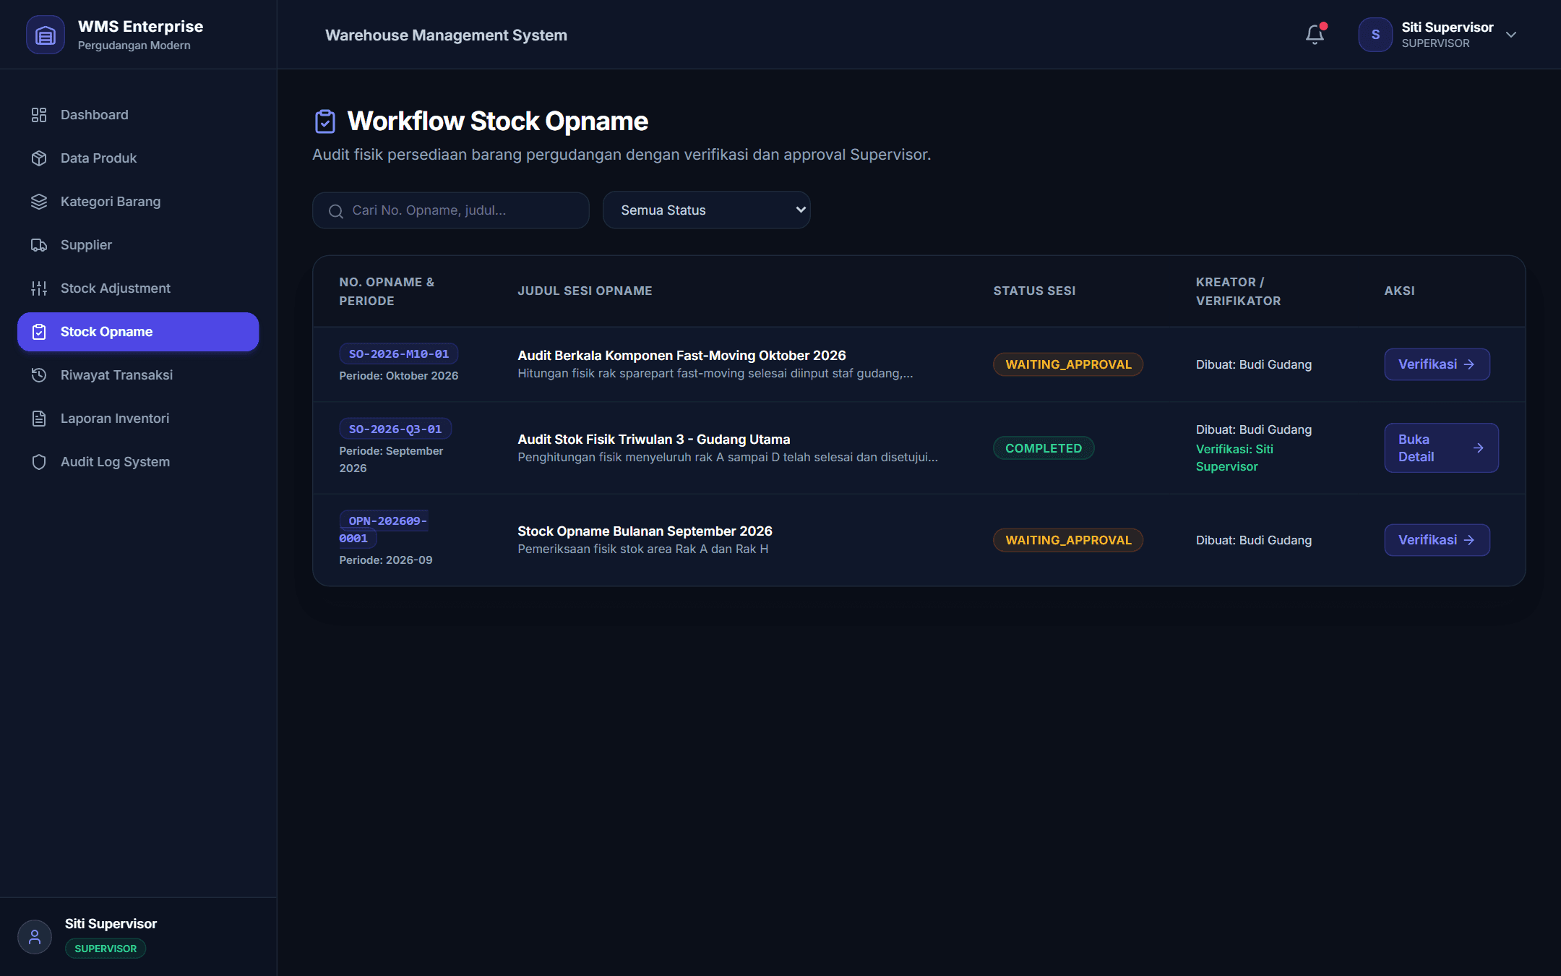Click the OPN-202609-0001 opname number tag

click(384, 530)
